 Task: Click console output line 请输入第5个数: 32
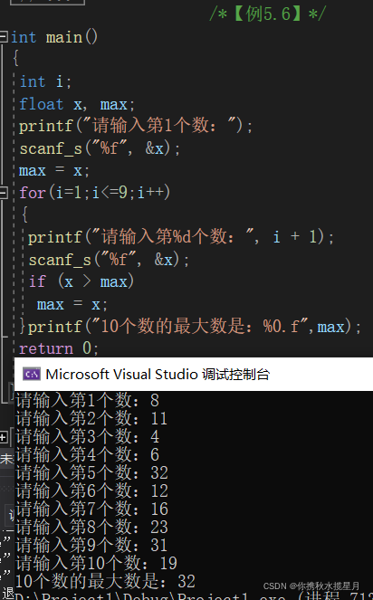pos(92,472)
